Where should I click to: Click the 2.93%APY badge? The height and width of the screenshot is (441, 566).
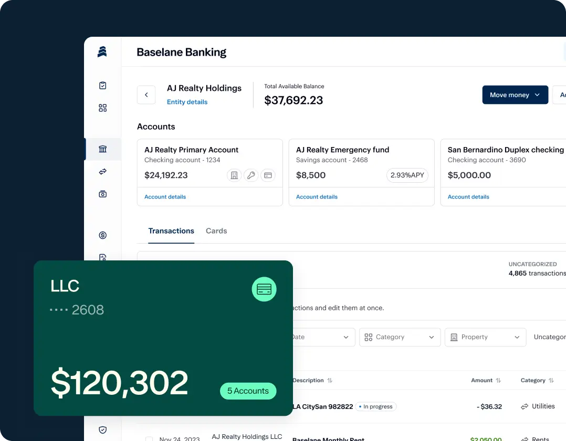click(x=407, y=175)
